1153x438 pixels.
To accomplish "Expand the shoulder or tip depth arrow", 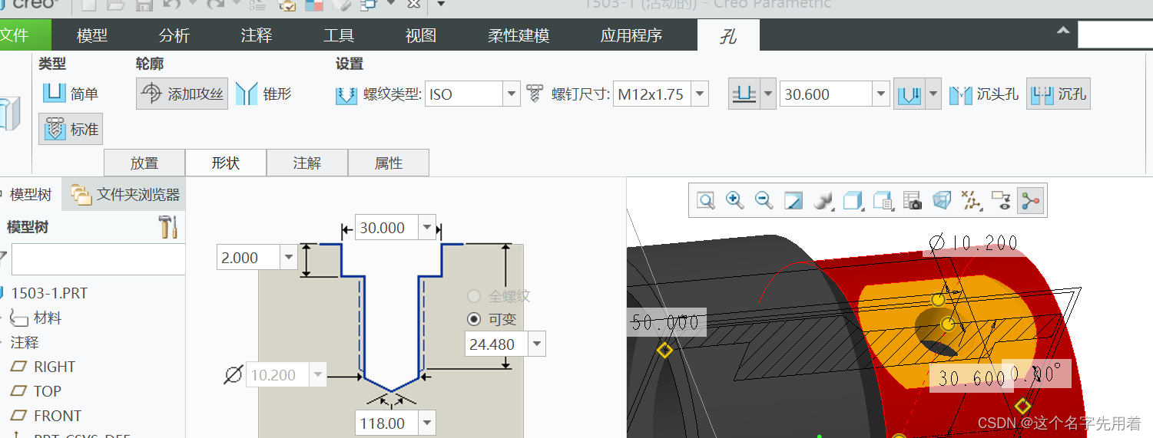I will click(x=933, y=94).
